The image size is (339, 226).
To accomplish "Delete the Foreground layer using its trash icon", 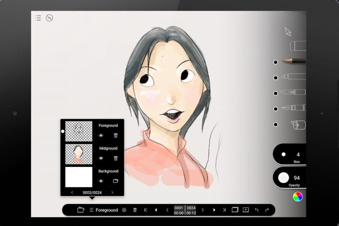I will click(x=116, y=135).
